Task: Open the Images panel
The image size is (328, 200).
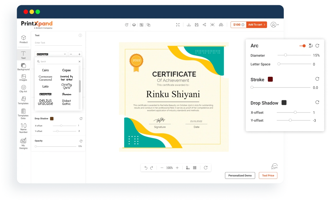Action: [x=24, y=78]
